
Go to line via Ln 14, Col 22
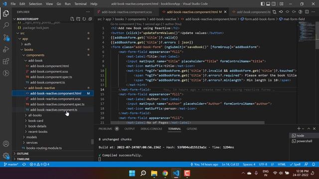[230, 164]
